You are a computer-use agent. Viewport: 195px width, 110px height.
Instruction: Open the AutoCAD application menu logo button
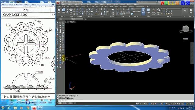point(58,3)
